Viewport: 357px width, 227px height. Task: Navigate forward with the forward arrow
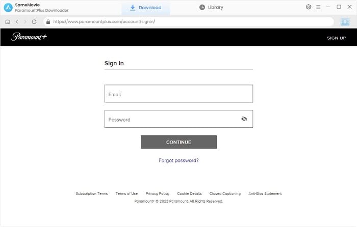(25, 22)
